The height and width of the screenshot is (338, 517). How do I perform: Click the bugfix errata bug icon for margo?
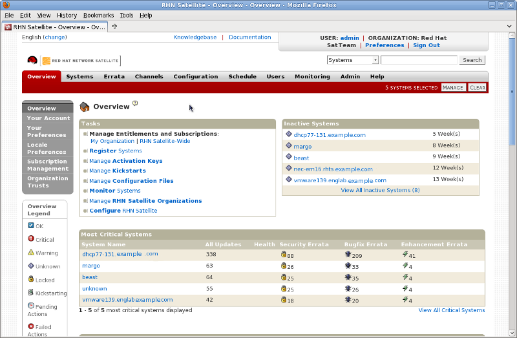(x=348, y=266)
